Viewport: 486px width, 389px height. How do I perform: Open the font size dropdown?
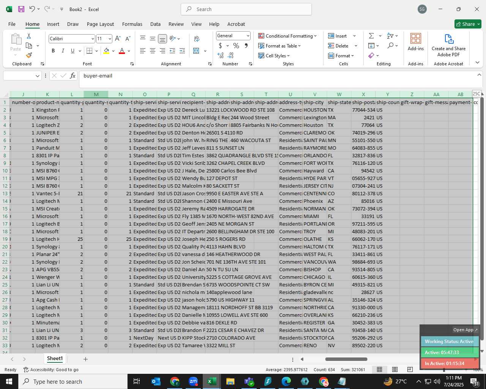[x=110, y=39]
